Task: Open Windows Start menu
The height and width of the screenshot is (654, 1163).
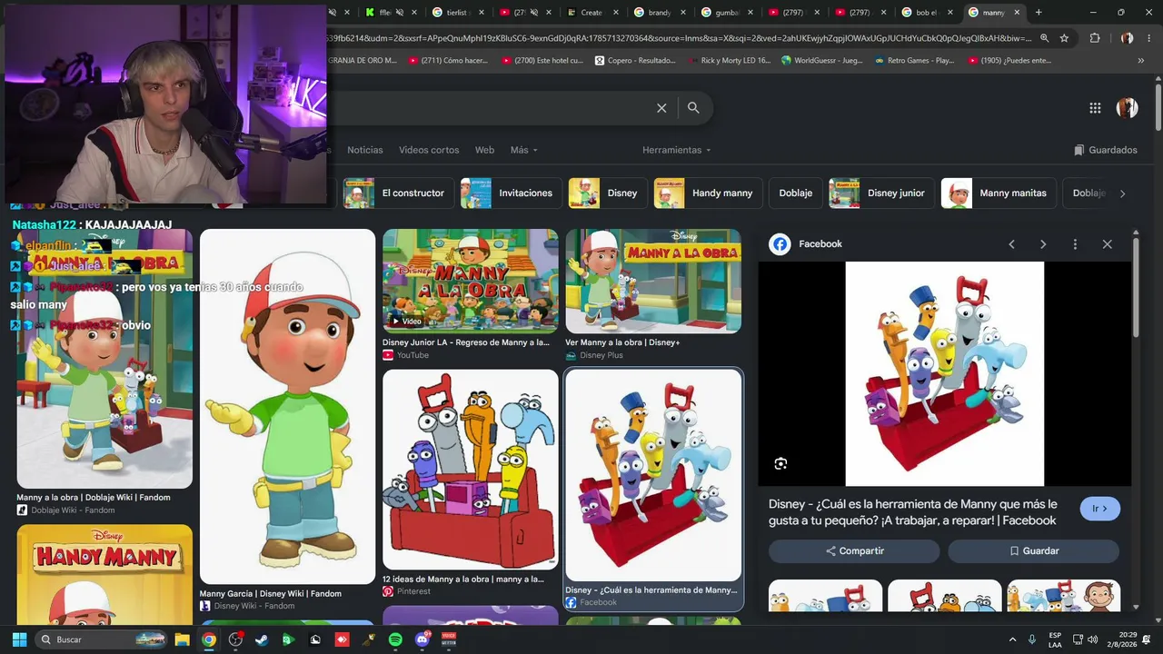Action: (19, 639)
